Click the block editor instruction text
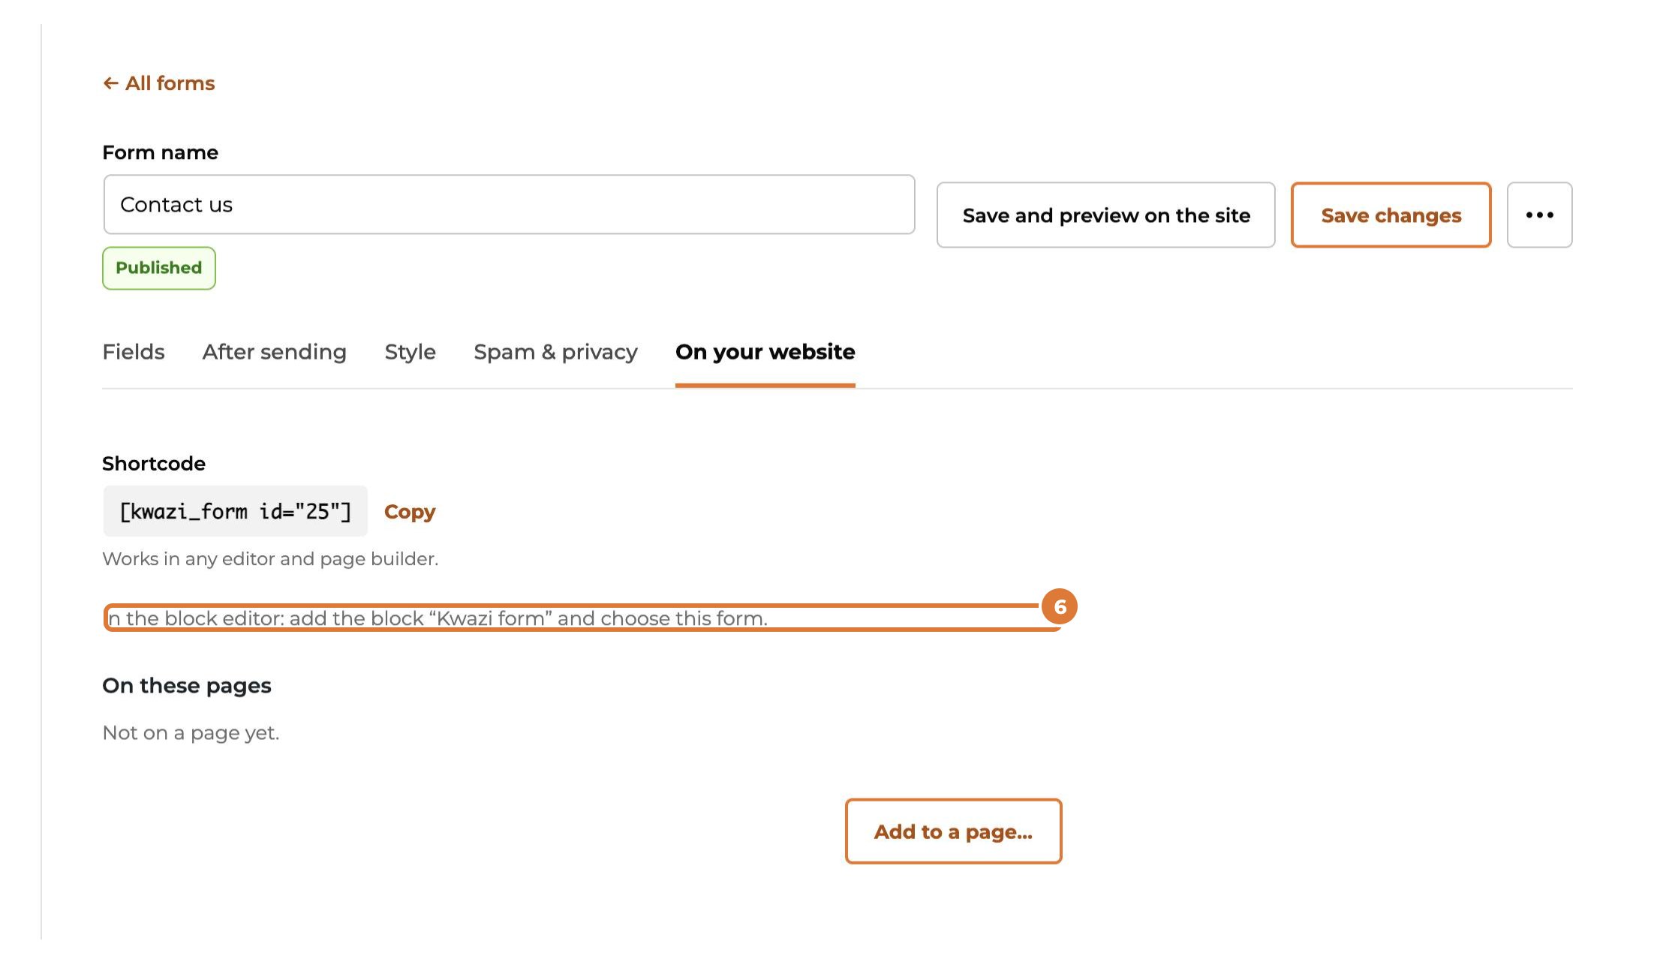Image resolution: width=1657 pixels, height=980 pixels. point(438,618)
